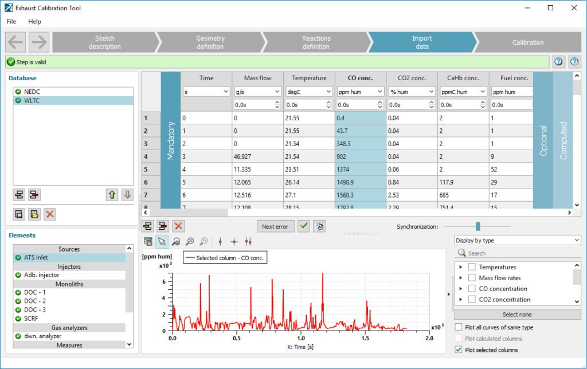The image size is (587, 369).
Task: Click the green move-up arrow in Database panel
Action: (112, 195)
